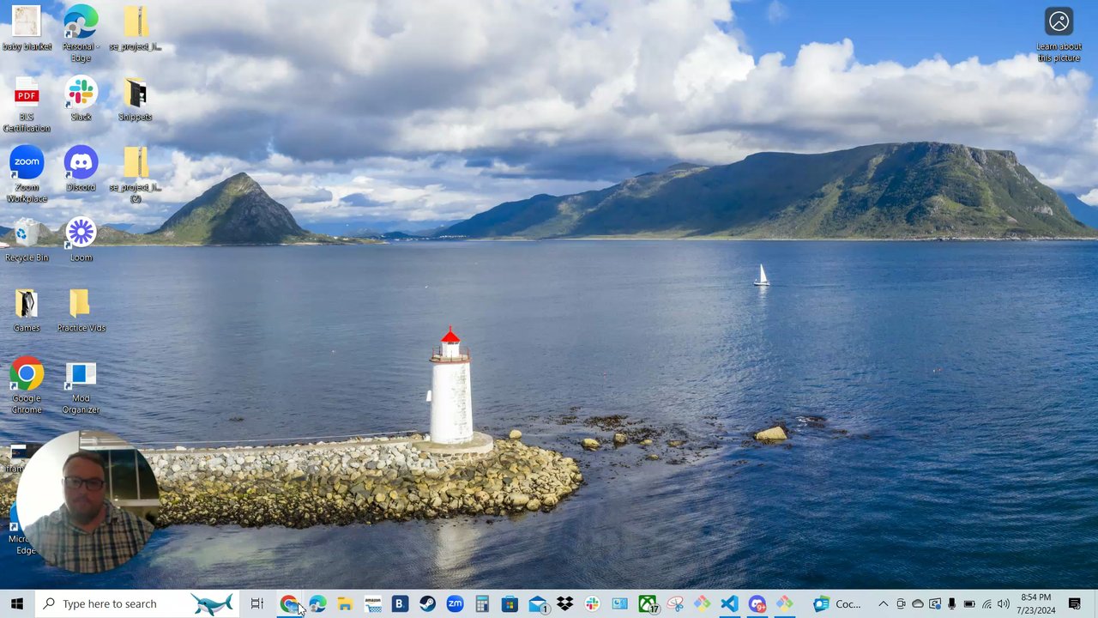
Task: Open the Loom desktop shortcut
Action: click(81, 233)
